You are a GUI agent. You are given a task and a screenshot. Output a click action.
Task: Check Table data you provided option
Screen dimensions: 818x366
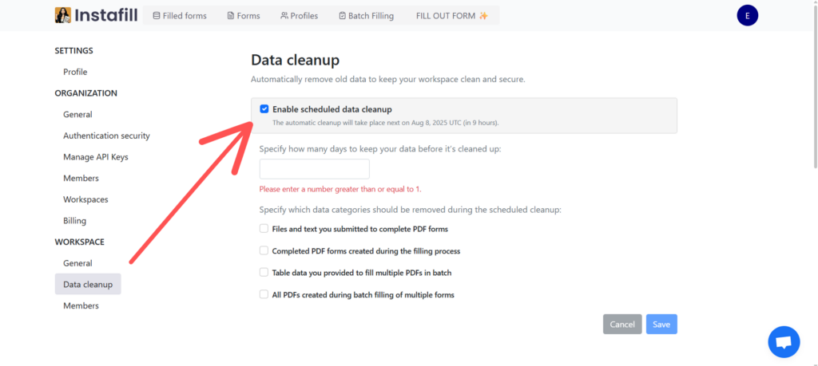[264, 272]
